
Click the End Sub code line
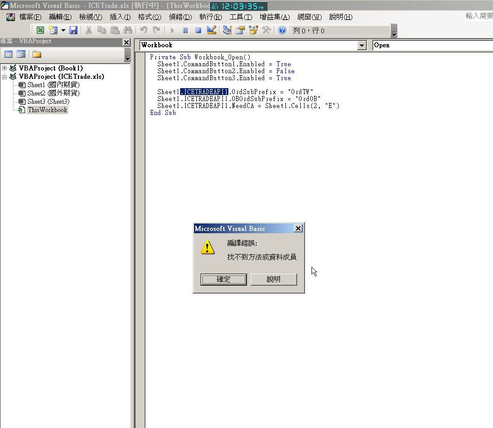(x=163, y=113)
